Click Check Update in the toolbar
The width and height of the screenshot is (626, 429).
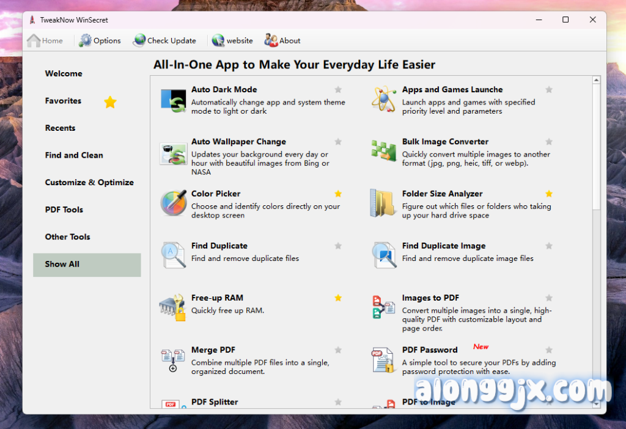point(165,41)
